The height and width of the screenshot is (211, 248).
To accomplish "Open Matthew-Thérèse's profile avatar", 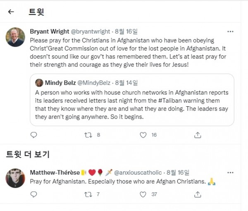I will click(15, 178).
